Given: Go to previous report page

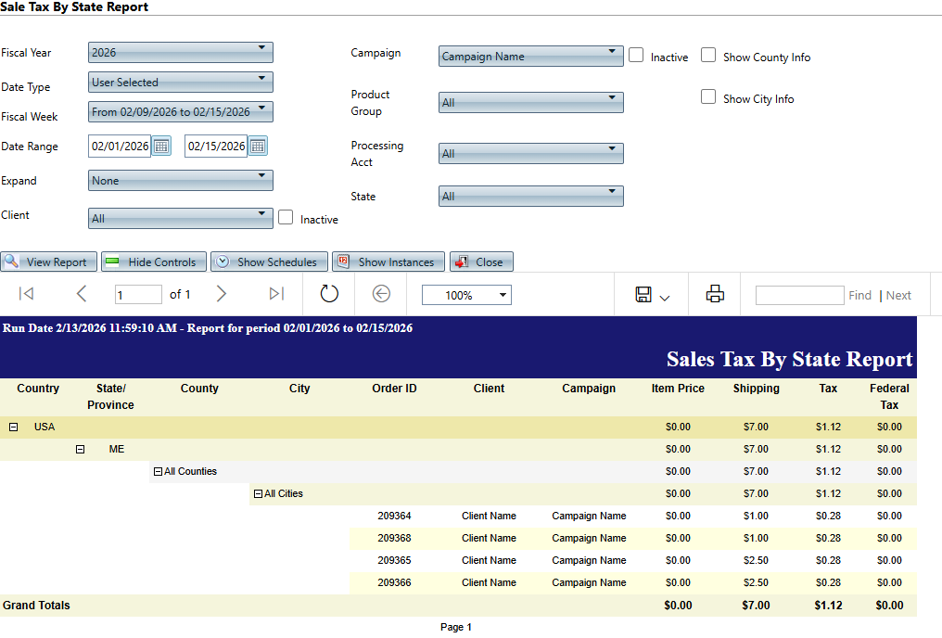Looking at the screenshot, I should point(82,294).
